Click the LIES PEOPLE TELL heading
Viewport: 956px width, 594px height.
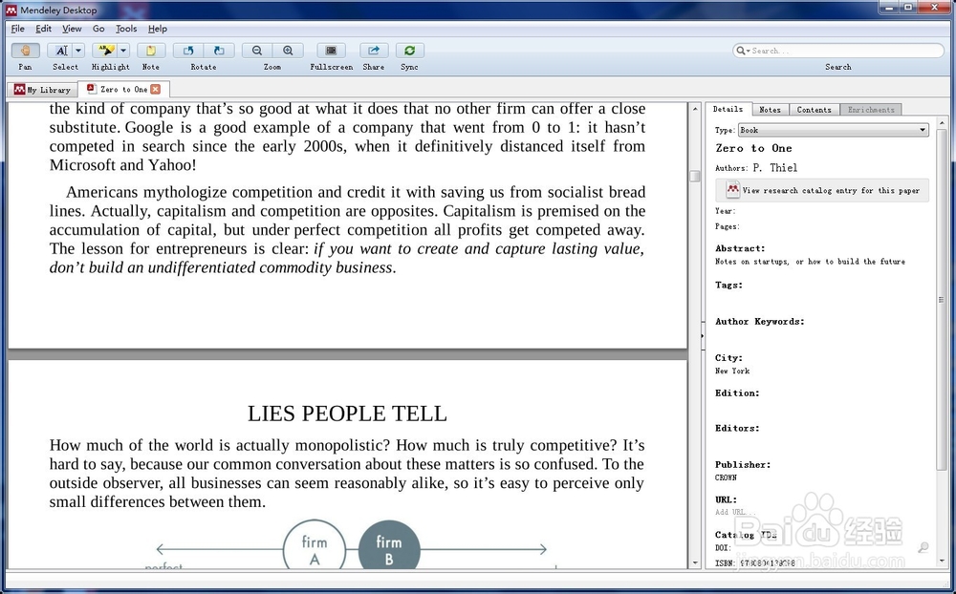(347, 414)
